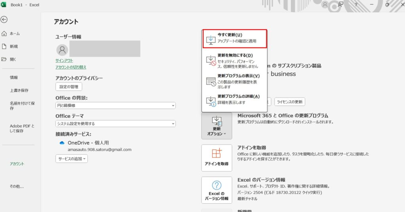Screen dimensions: 405x212
Task: Choose 上書き保存 in sidebar
Action: click(19, 90)
